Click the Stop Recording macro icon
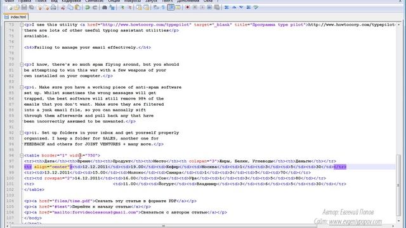406x228 pixels. pyautogui.click(x=195, y=8)
